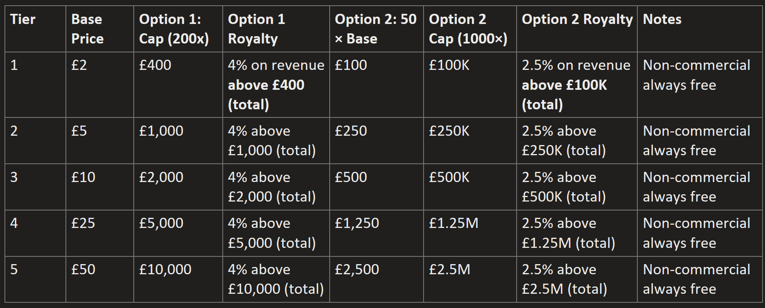The height and width of the screenshot is (308, 765).
Task: Click the £10,000 cap cell in Tier 5
Action: click(165, 269)
